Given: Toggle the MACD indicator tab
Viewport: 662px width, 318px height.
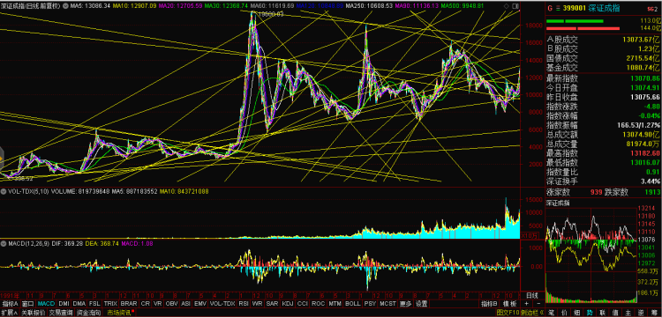Looking at the screenshot, I should point(46,304).
